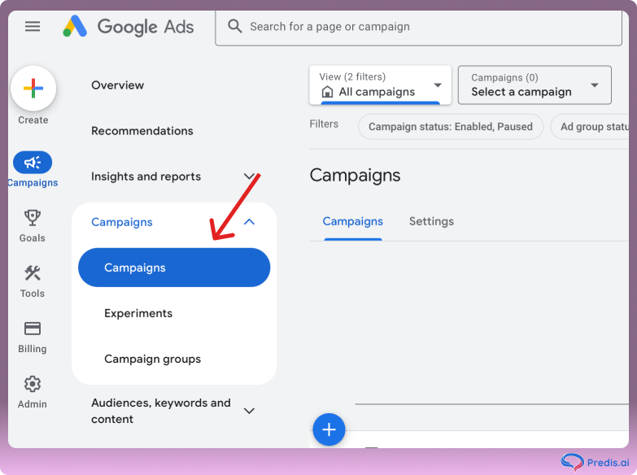Open the Select a campaign dropdown
This screenshot has width=637, height=475.
(534, 85)
